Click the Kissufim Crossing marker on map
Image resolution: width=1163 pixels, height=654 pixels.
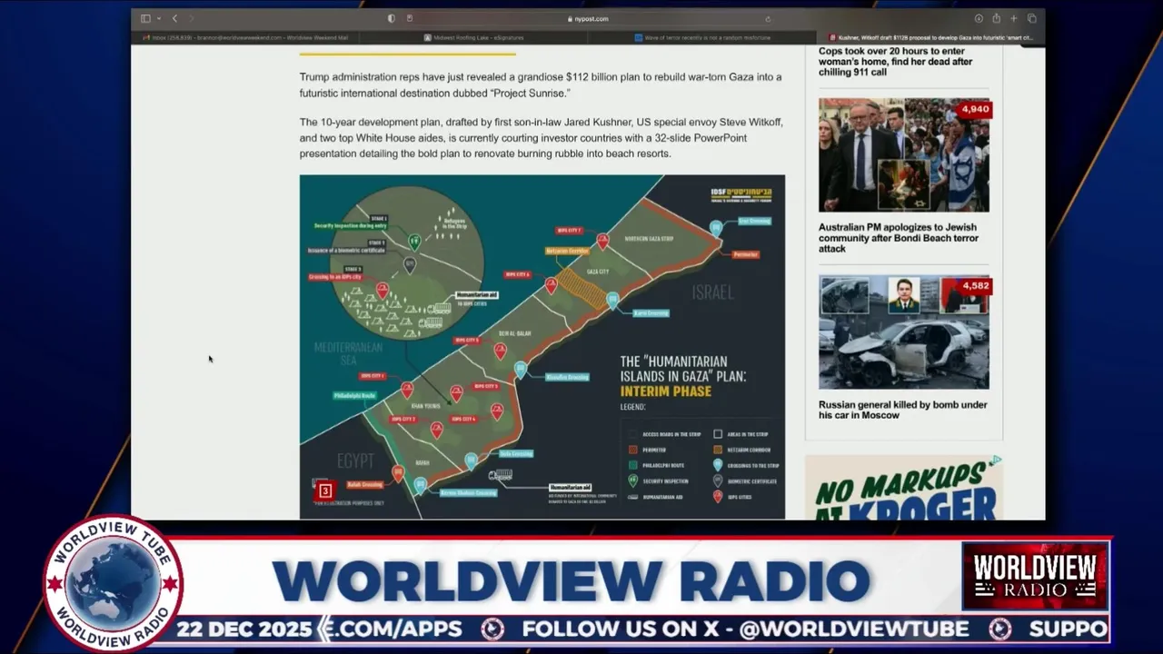click(x=520, y=369)
